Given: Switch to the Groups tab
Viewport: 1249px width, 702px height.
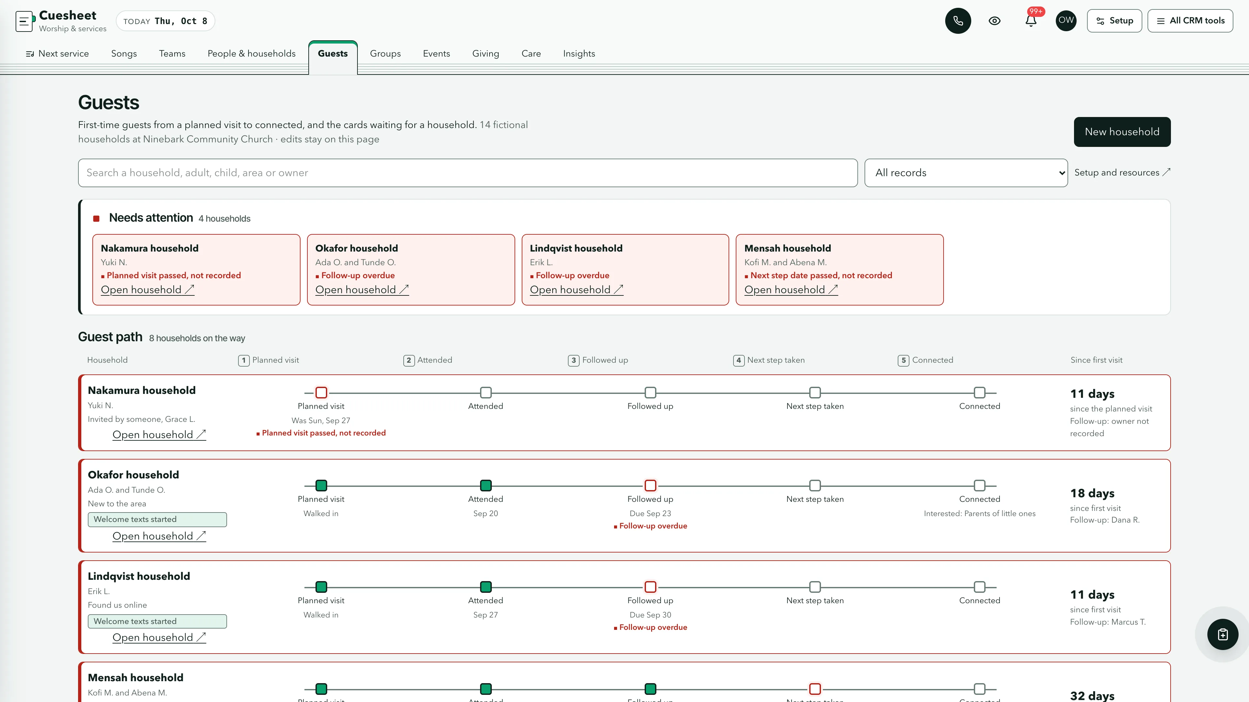Looking at the screenshot, I should [385, 54].
